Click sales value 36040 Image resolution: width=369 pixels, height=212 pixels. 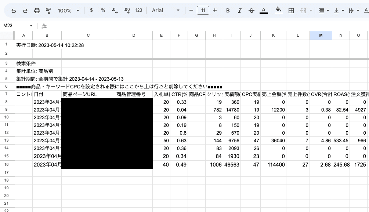[x=273, y=140]
